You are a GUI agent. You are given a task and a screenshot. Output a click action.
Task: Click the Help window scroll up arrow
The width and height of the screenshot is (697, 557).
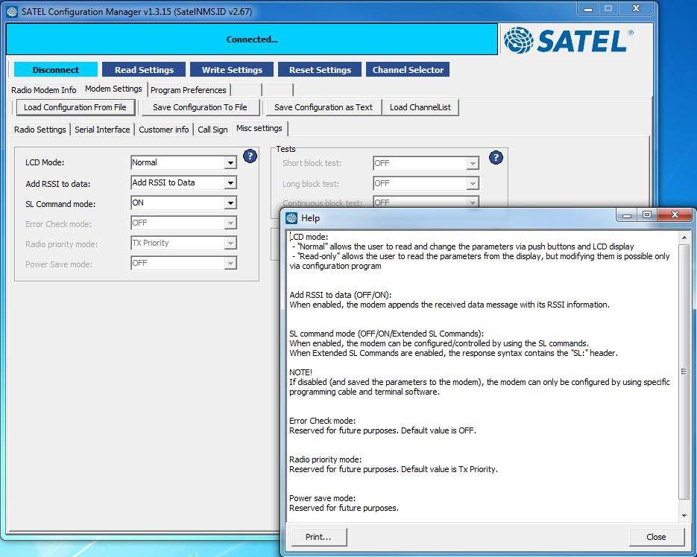pos(684,238)
